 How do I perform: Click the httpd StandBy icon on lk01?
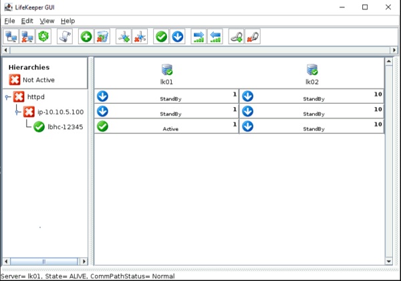click(102, 96)
